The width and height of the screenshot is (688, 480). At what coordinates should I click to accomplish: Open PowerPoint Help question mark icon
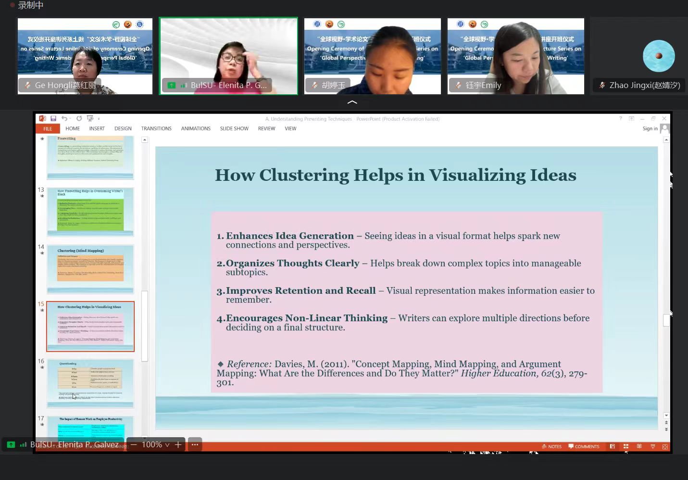[620, 118]
